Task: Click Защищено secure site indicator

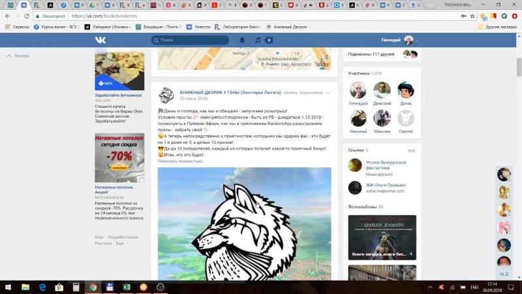Action: click(x=50, y=16)
